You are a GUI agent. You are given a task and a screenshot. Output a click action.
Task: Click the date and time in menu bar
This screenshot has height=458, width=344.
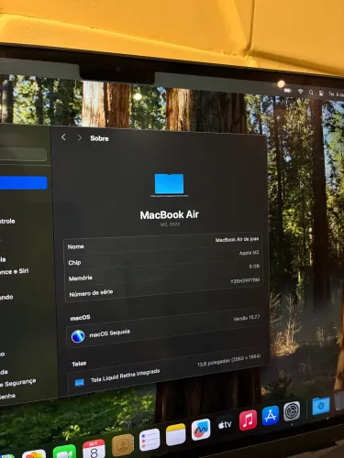[336, 94]
